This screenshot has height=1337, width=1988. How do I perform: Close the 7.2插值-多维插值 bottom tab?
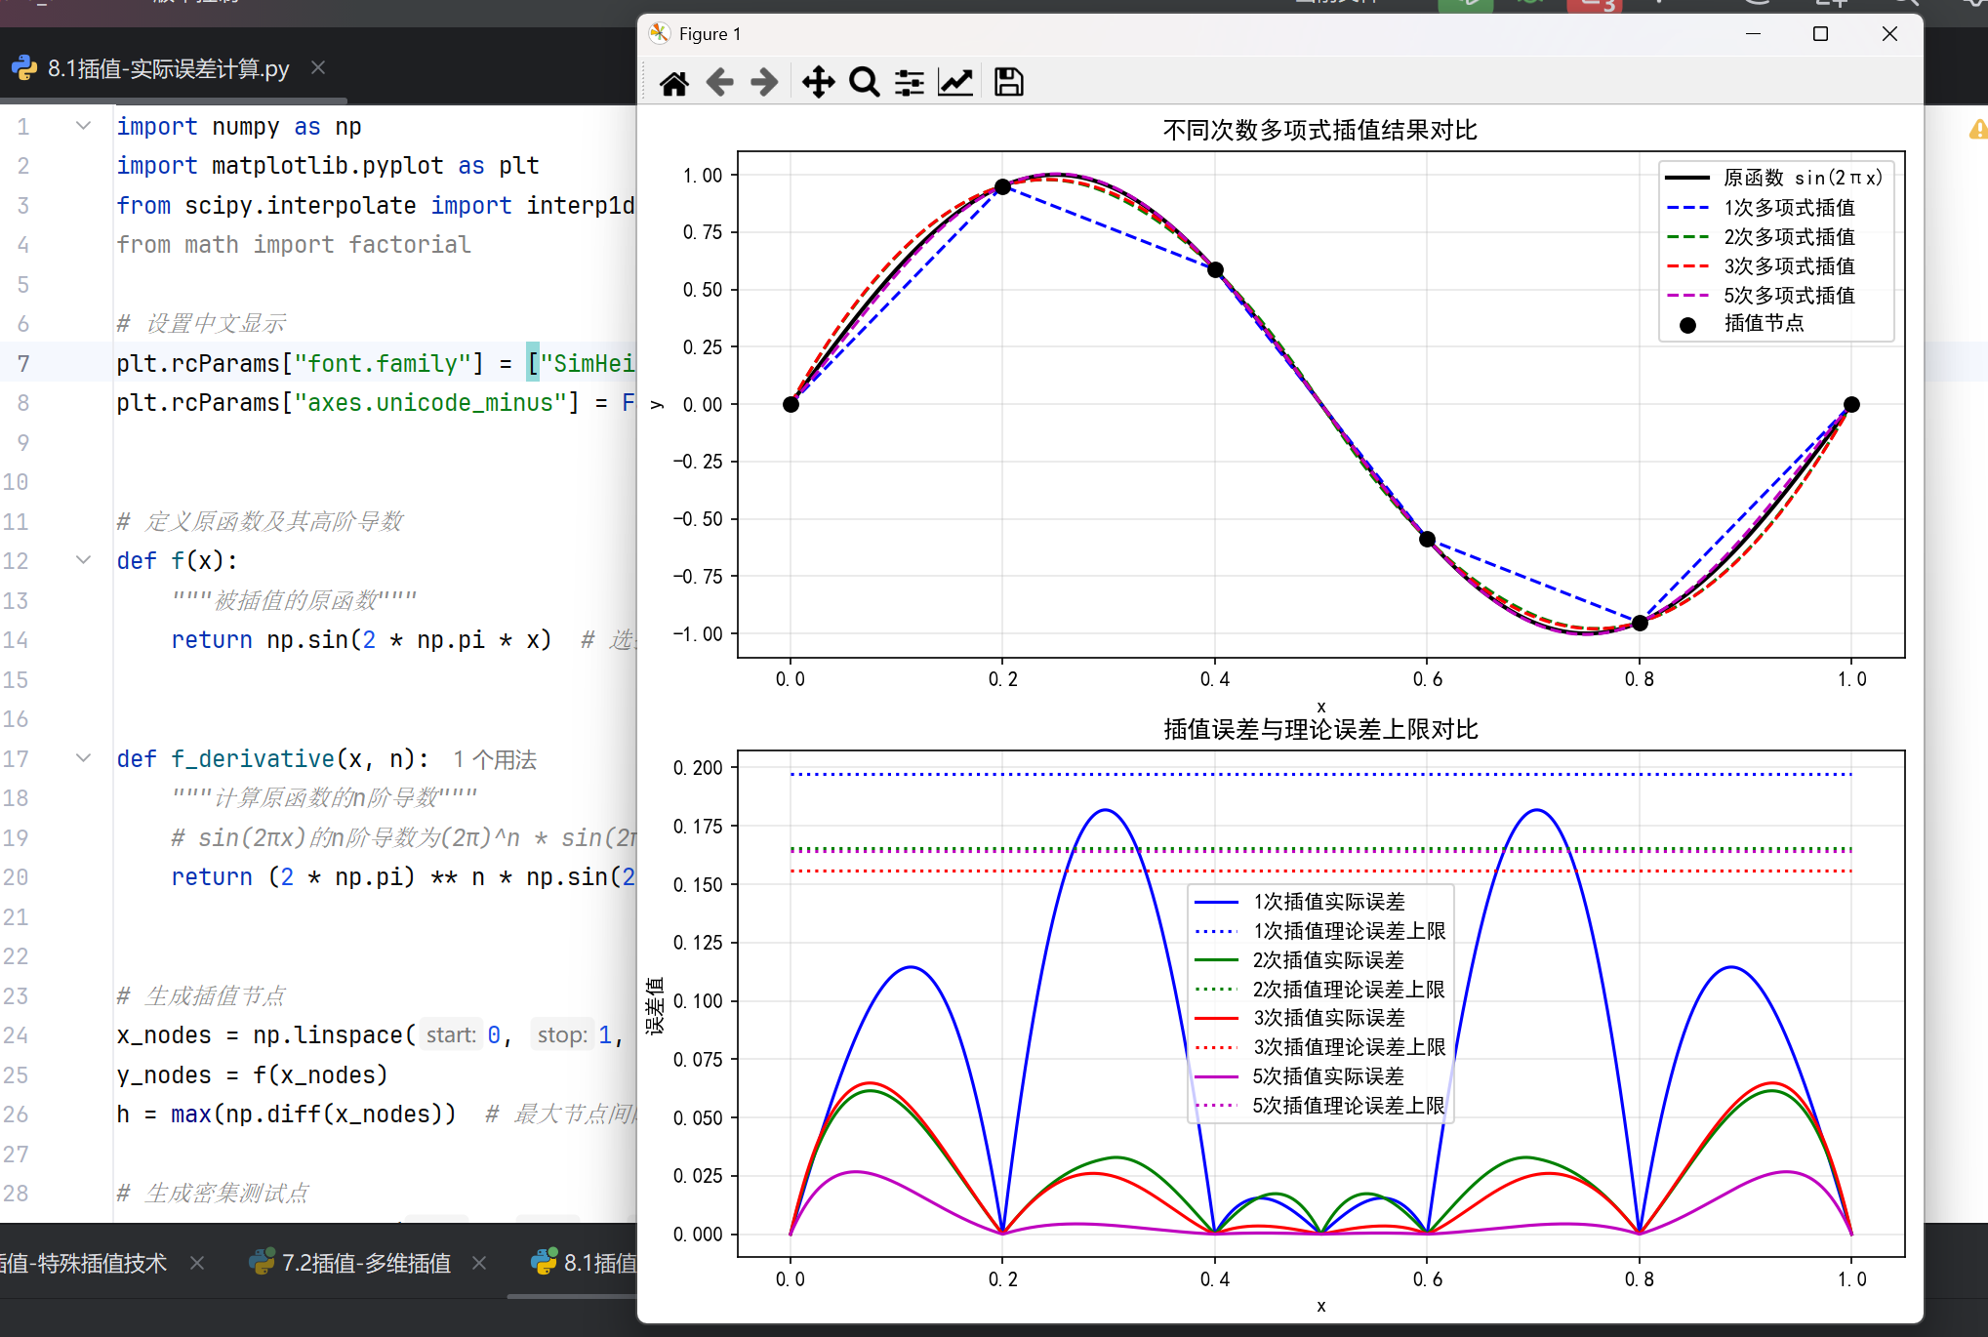[479, 1263]
